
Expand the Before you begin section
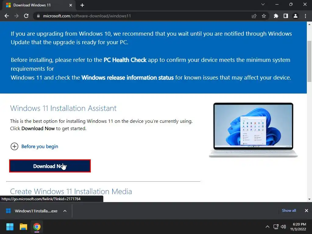pos(34,147)
